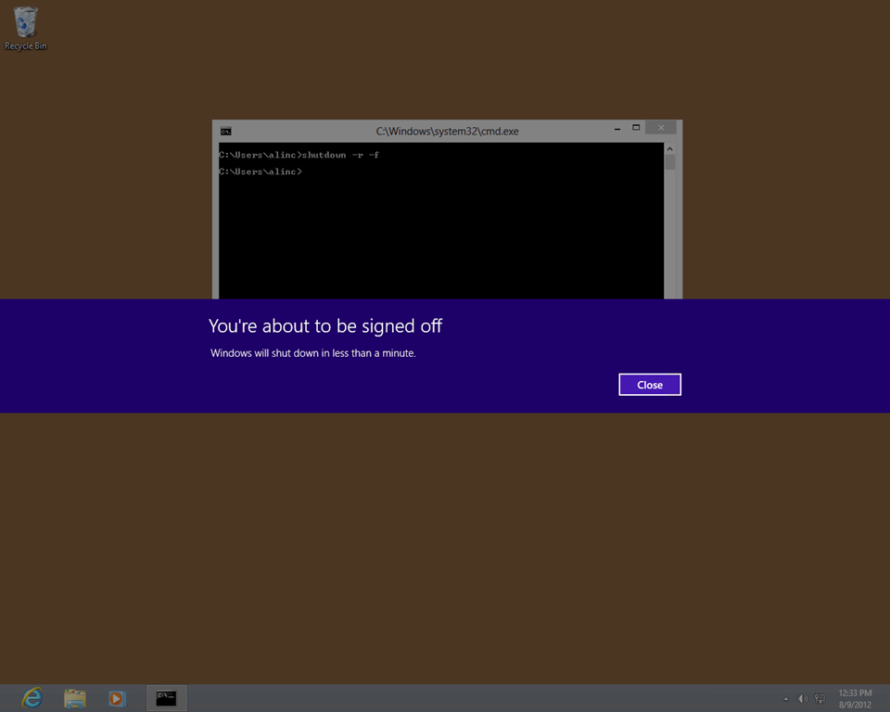This screenshot has height=712, width=890.
Task: Launch Internet Explorer from the taskbar
Action: 32,698
